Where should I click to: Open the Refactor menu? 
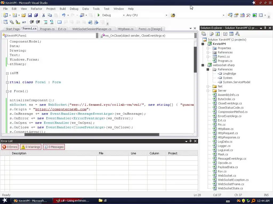[x=36, y=9]
